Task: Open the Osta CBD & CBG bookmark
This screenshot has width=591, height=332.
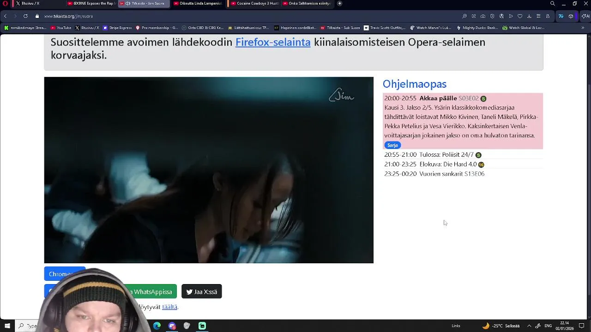Action: coord(203,28)
